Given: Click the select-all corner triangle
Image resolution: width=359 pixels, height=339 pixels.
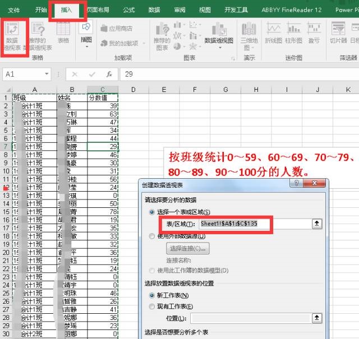Looking at the screenshot, I should (x=8, y=90).
